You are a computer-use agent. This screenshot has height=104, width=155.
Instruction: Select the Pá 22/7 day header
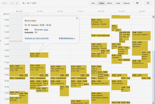tap(101, 11)
